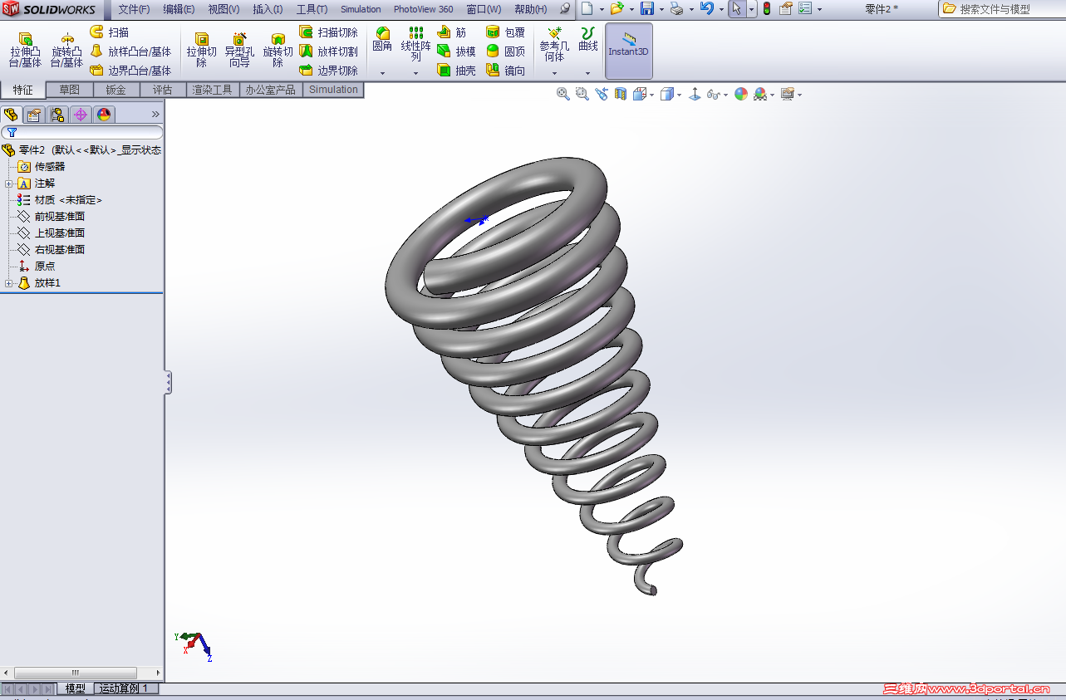1066x700 pixels.
Task: Switch to the PropertyManager panel tab
Action: [x=34, y=115]
